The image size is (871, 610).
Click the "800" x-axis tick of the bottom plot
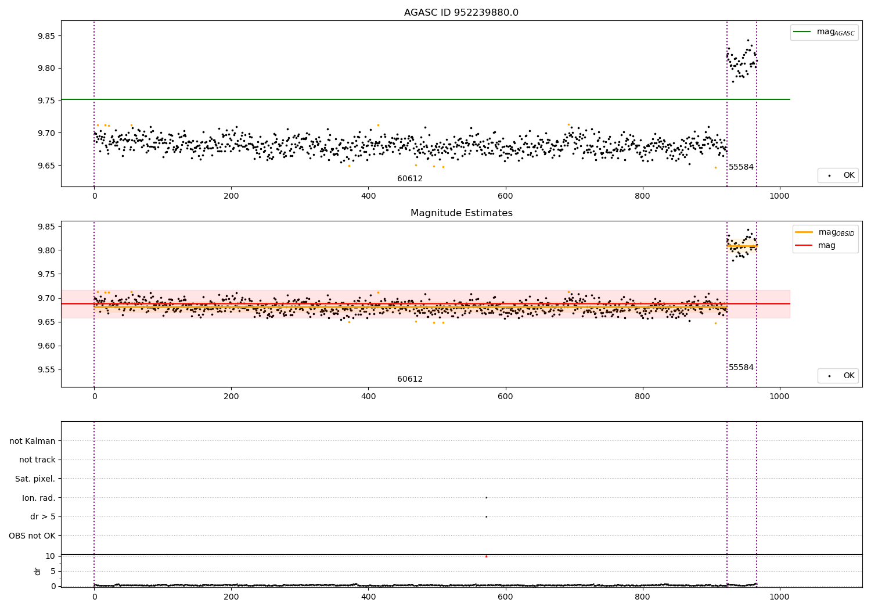(642, 597)
